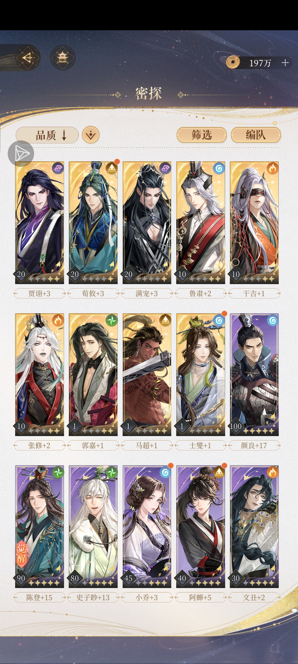Tap the back arrow icon
Image resolution: width=298 pixels, height=664 pixels.
pyautogui.click(x=28, y=58)
